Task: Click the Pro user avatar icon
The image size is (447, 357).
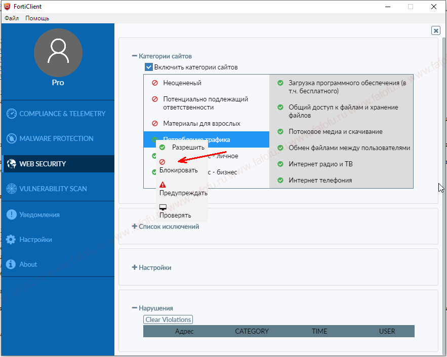Action: click(x=58, y=53)
